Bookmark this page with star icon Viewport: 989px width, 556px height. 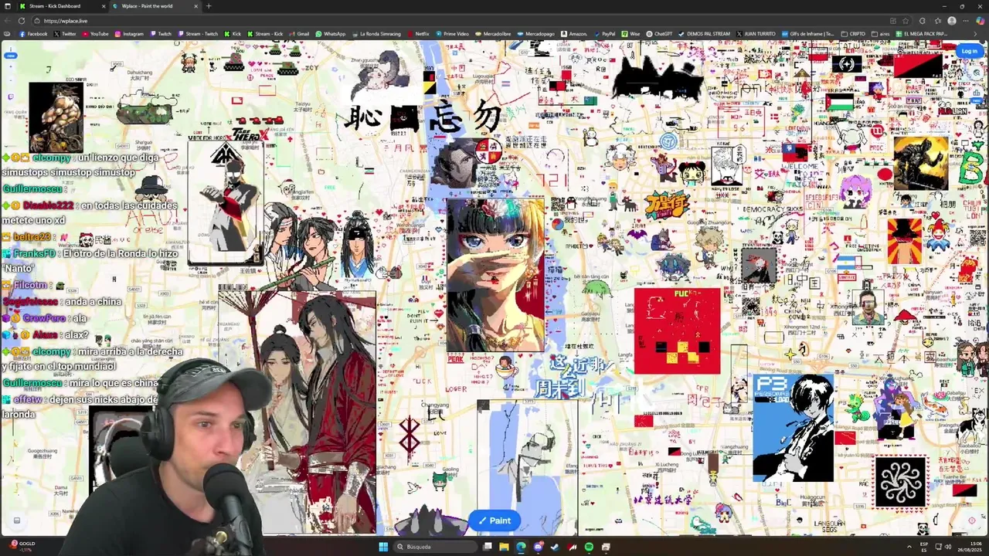[x=906, y=21]
